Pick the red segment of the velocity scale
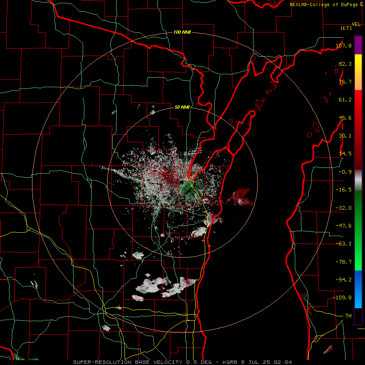This screenshot has width=365, height=365. (x=358, y=130)
